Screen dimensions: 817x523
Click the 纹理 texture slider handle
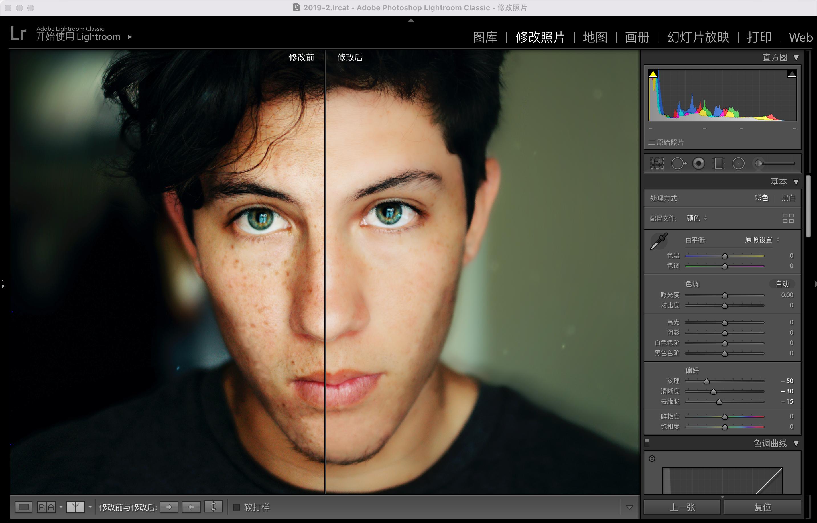point(707,381)
